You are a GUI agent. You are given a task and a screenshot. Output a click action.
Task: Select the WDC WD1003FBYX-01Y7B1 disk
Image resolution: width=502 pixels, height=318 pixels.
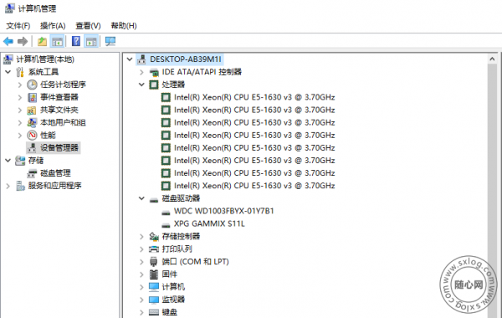point(223,211)
